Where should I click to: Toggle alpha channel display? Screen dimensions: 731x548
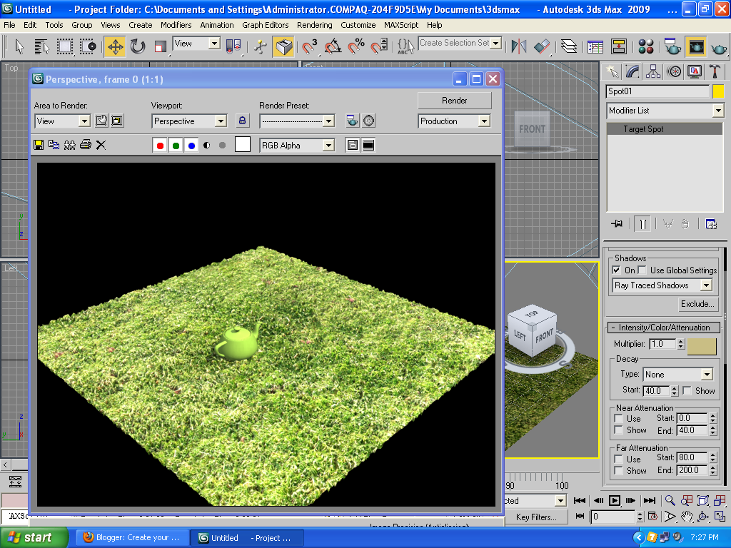click(207, 146)
